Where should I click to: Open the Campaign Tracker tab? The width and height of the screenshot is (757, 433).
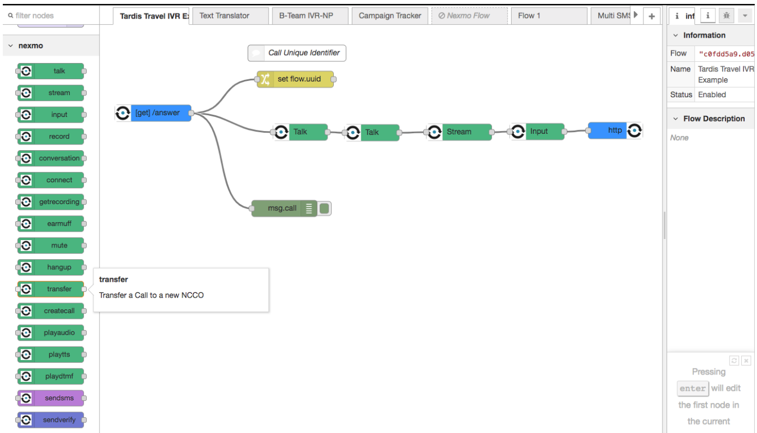point(389,16)
